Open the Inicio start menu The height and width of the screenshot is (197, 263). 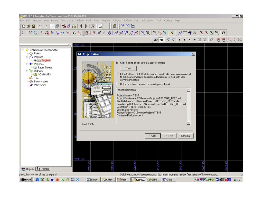tap(26, 180)
